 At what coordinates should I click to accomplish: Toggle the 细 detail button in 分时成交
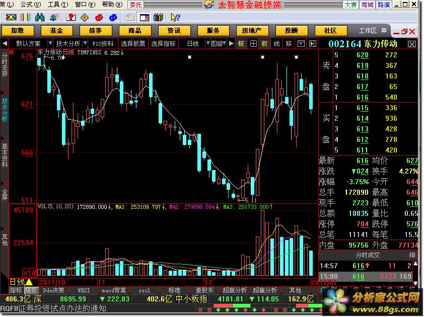click(412, 255)
